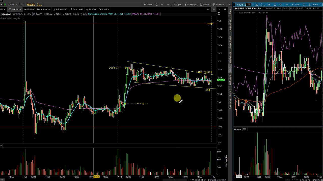Click the MovAvgExponential study label

pyautogui.click(x=105, y=14)
